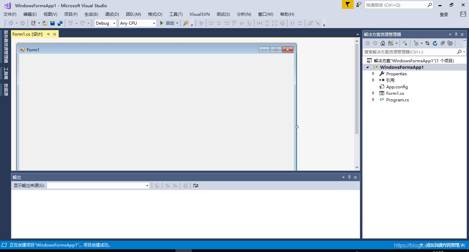
Task: Expand the Program.cs node arrow
Action: pyautogui.click(x=374, y=100)
